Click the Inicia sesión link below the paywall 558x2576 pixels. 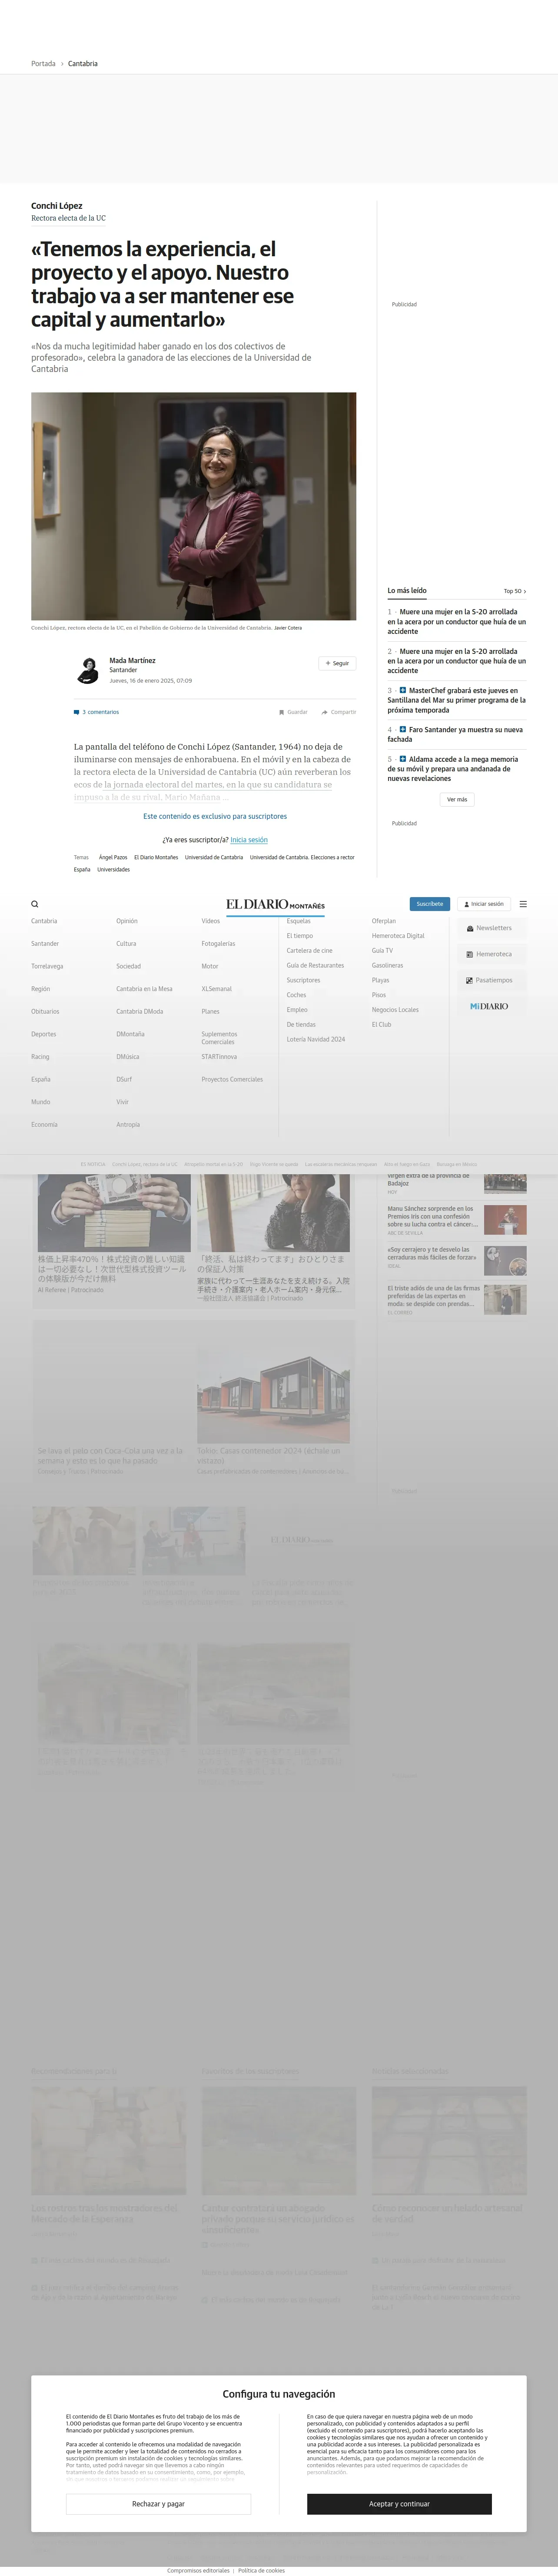point(249,840)
